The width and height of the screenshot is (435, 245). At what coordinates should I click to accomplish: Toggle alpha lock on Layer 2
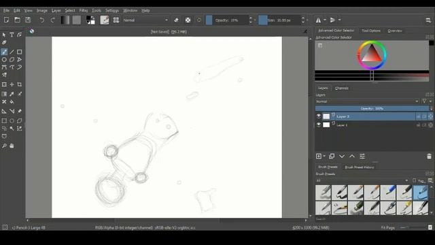coord(430,116)
